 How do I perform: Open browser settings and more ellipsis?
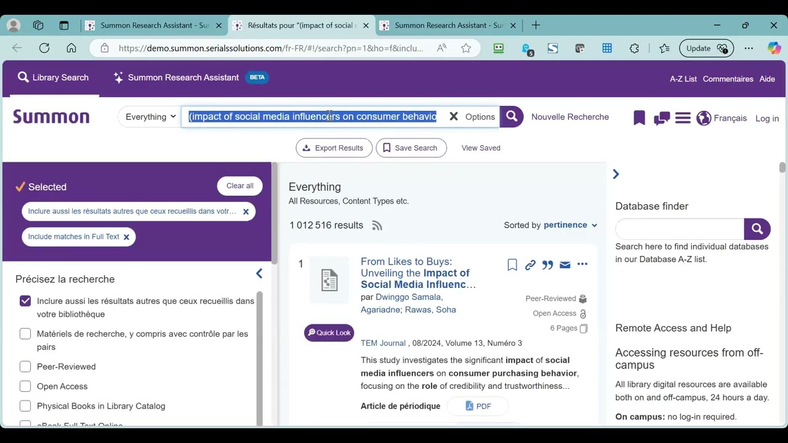749,48
